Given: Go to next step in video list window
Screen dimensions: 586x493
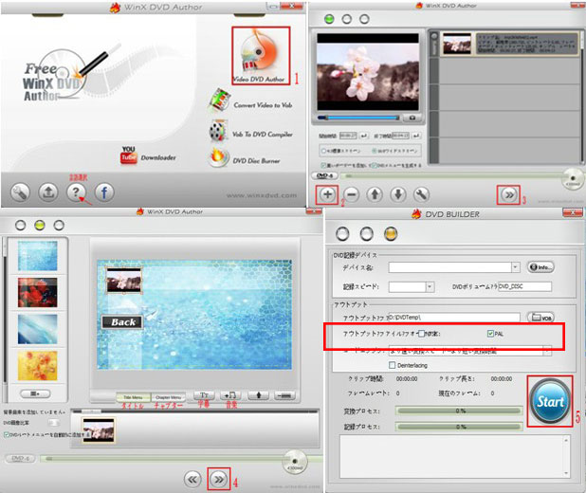Looking at the screenshot, I should coord(509,194).
